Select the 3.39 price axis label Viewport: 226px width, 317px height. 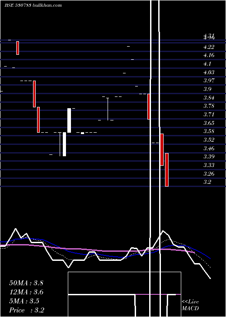[209, 157]
